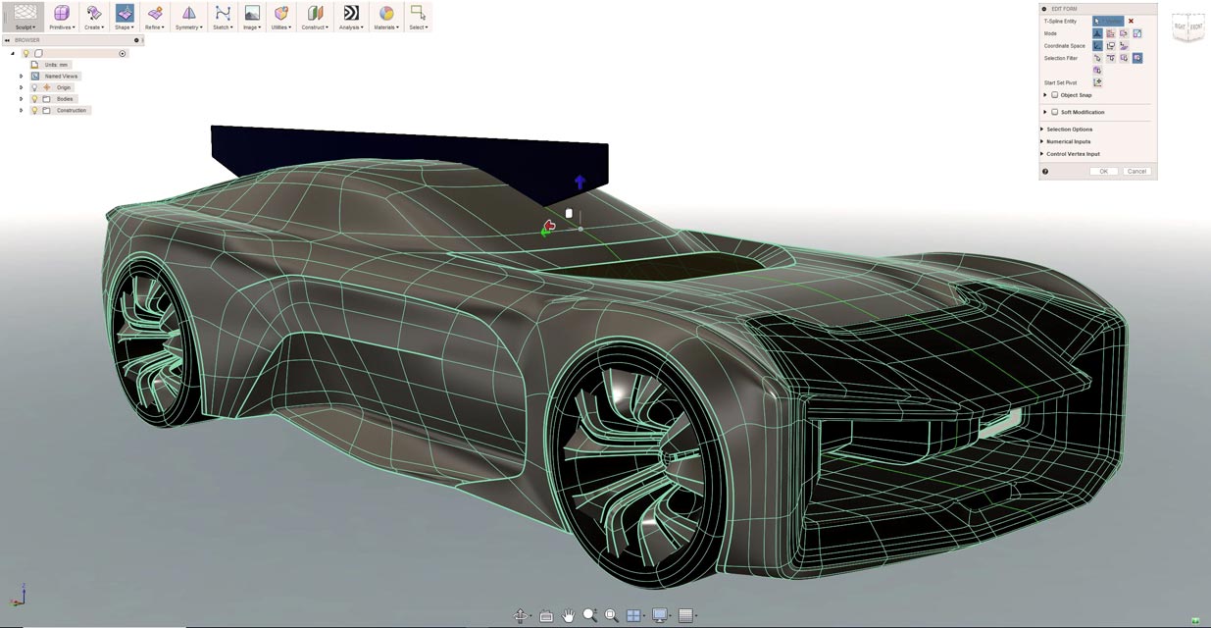
Task: Select the Analysis toolbar icon
Action: (350, 14)
